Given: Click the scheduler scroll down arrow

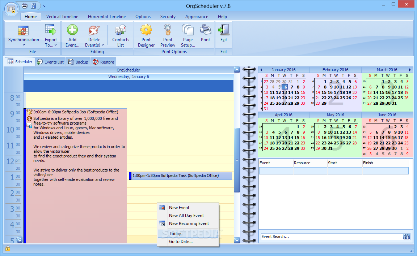Looking at the screenshot, I should (237, 240).
